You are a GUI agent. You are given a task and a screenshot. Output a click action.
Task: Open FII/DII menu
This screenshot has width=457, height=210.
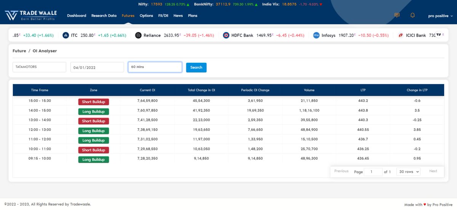(x=163, y=16)
